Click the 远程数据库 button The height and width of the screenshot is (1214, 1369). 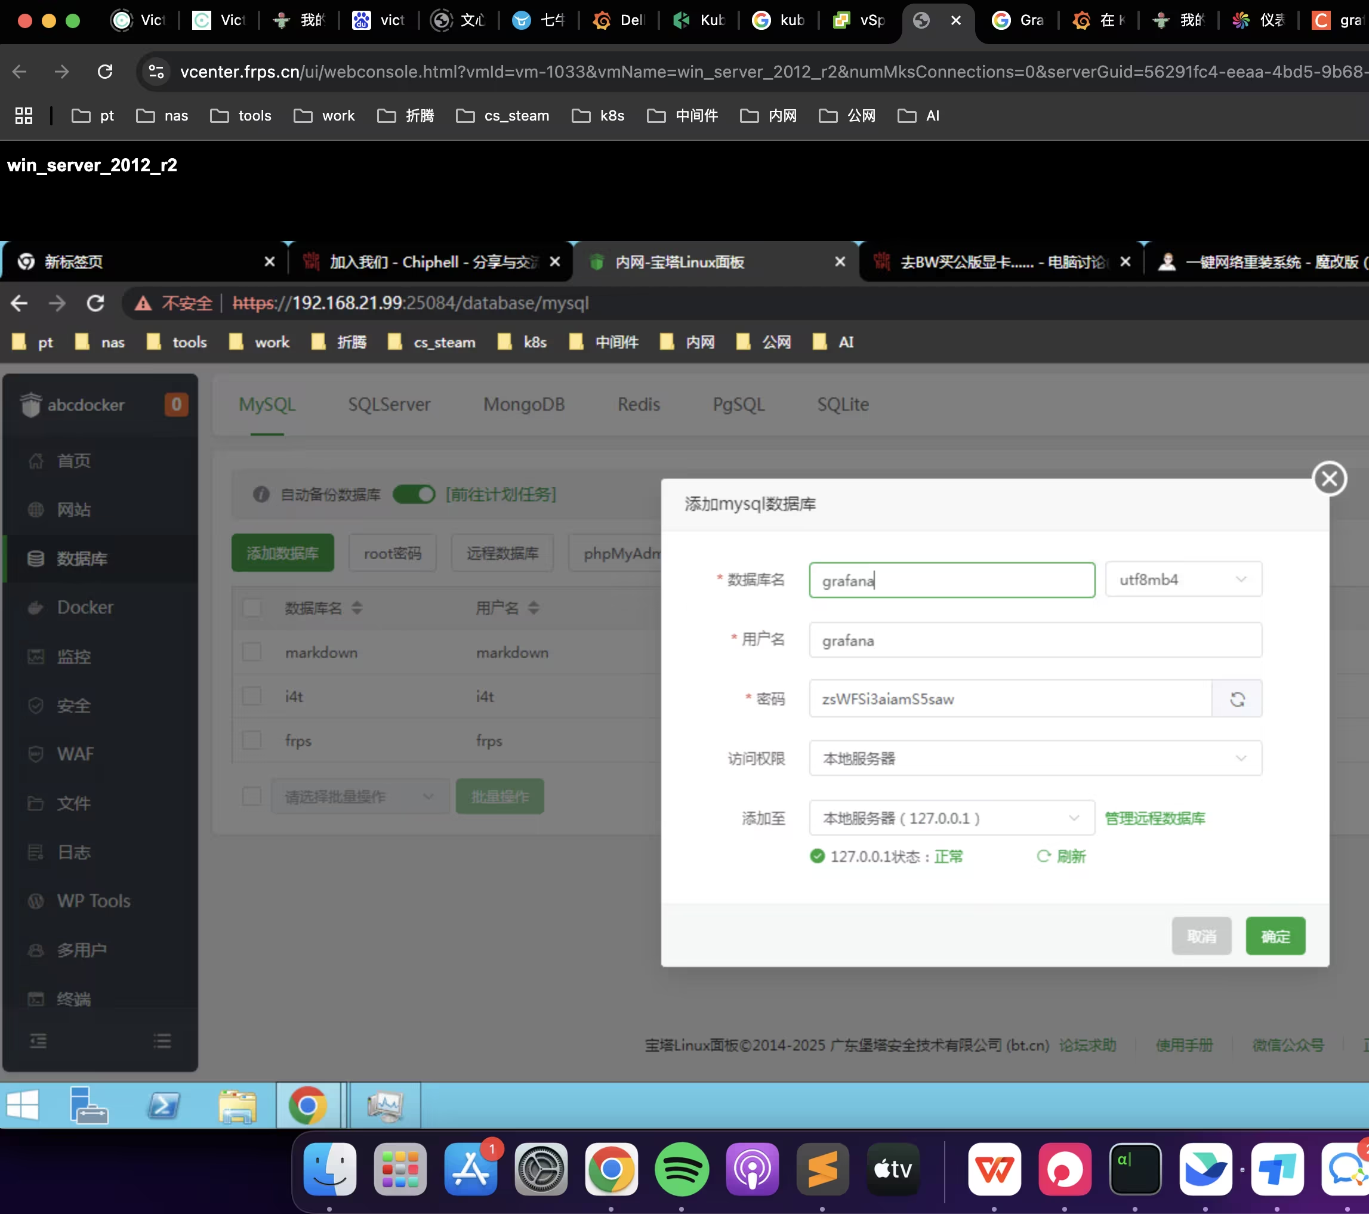pos(502,553)
